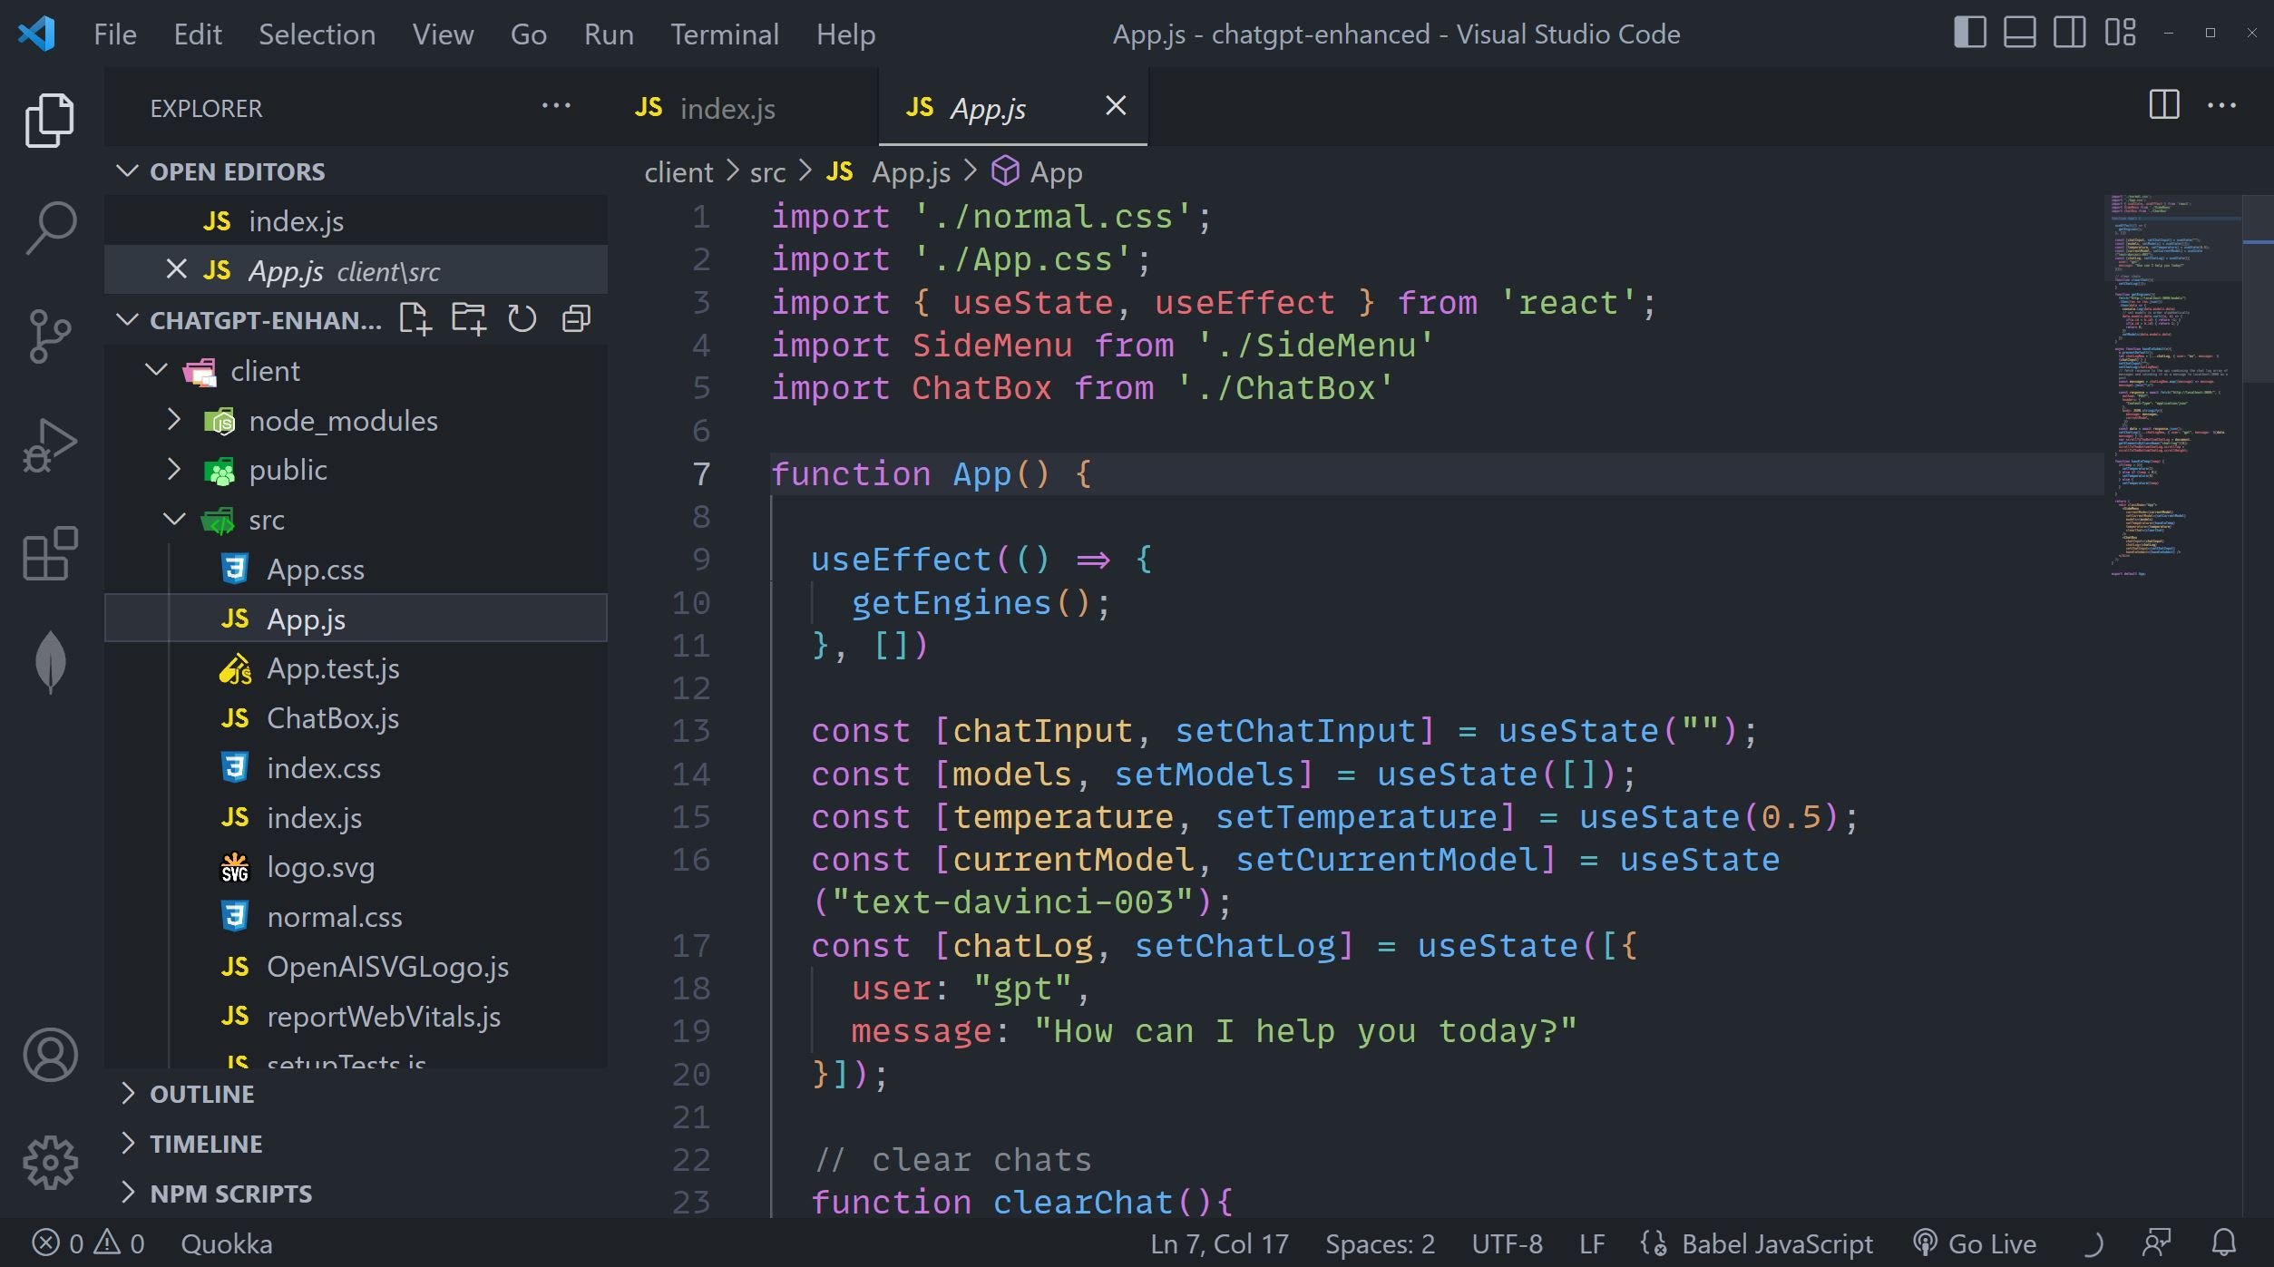Open Run and Debug panel
The width and height of the screenshot is (2274, 1267).
pos(50,445)
